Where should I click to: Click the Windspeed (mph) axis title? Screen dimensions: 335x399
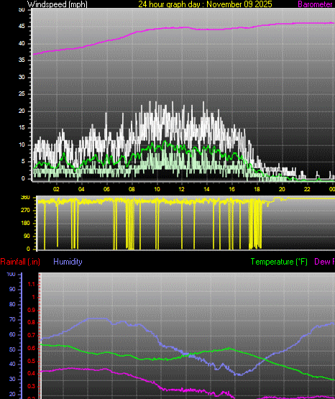pyautogui.click(x=58, y=4)
